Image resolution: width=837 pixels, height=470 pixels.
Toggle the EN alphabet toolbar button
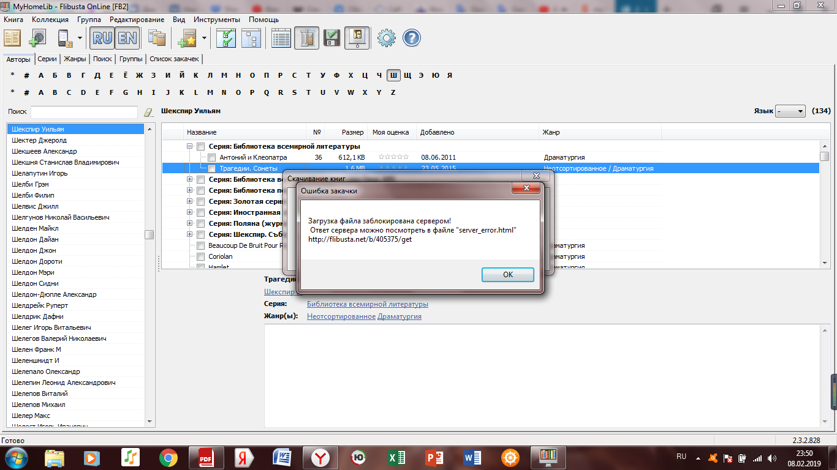pos(126,38)
